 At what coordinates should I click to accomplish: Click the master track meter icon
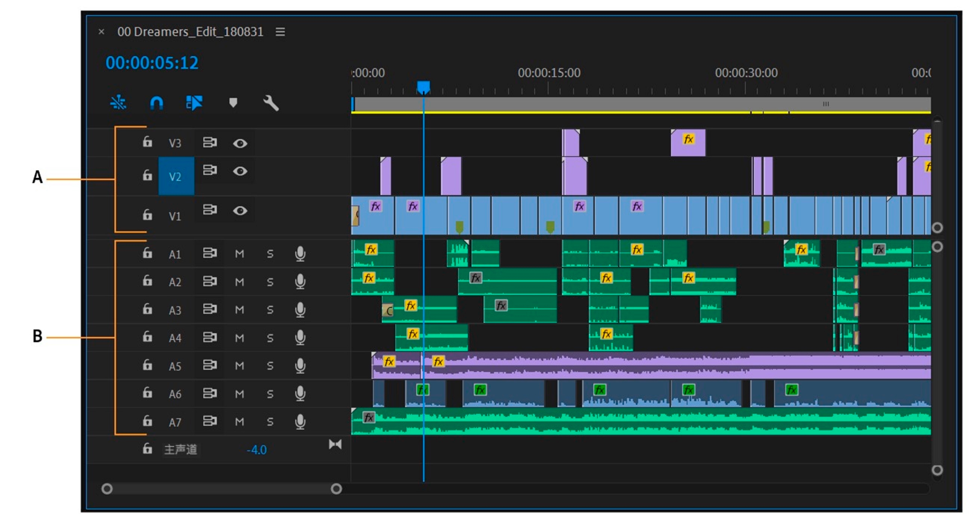tap(335, 445)
